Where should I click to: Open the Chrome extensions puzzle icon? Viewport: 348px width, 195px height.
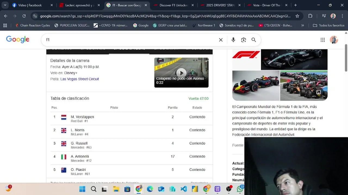tap(310, 16)
